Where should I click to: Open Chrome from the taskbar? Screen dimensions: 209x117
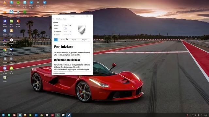[x=41, y=115]
